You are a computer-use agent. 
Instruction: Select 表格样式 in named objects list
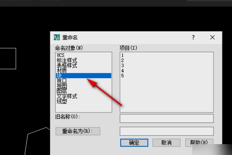click(x=67, y=65)
